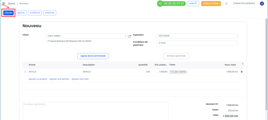Image resolution: width=268 pixels, height=120 pixels.
Task: Open Deco Addict client external link
Action: 130,36
